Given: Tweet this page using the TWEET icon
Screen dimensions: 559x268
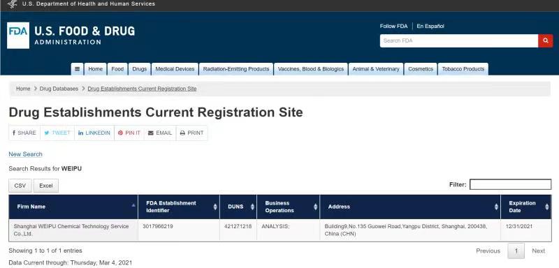Looking at the screenshot, I should point(57,133).
